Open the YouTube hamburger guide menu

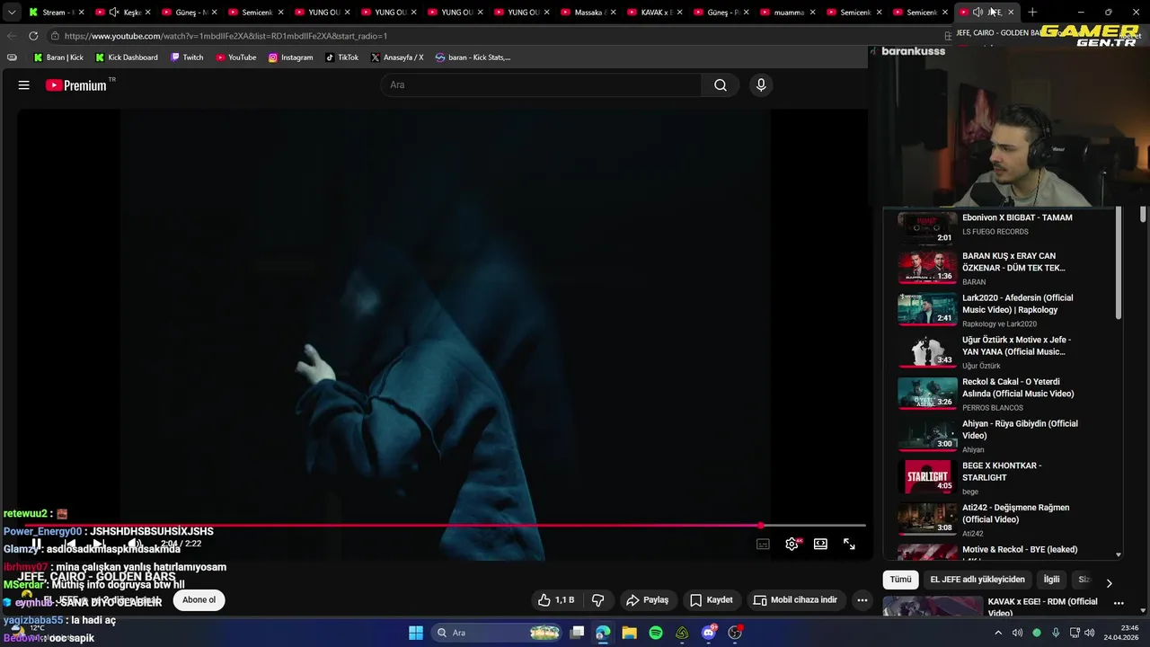pyautogui.click(x=24, y=85)
